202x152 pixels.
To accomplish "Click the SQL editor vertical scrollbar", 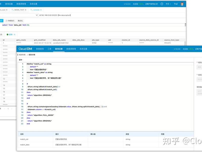I will [185, 25].
